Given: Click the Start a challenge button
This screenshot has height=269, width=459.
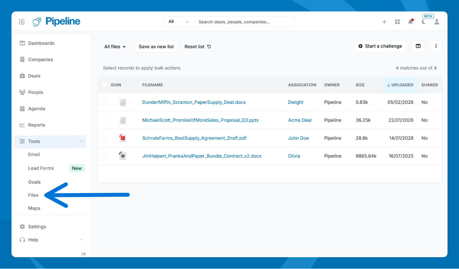Looking at the screenshot, I should tap(380, 46).
